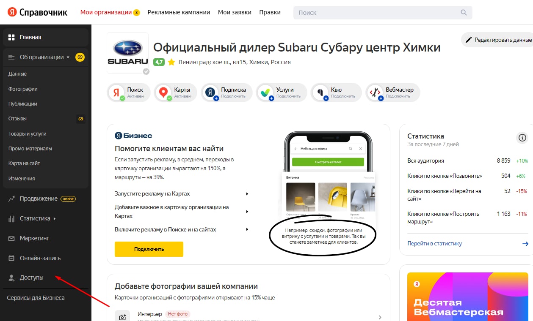Open the statistics info icon
Viewport: 533px width, 321px height.
point(522,138)
